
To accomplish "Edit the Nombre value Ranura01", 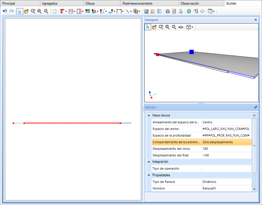I will [227, 188].
